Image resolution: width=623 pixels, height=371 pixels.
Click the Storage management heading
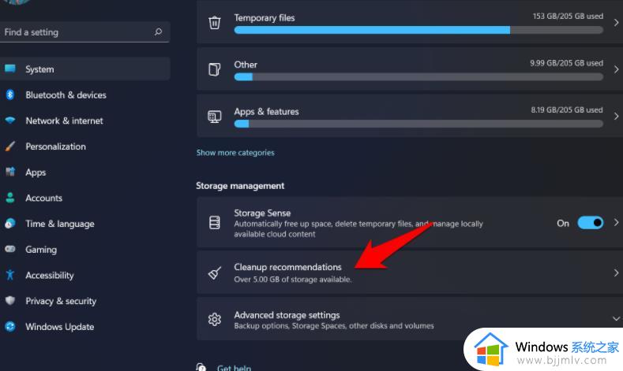click(240, 186)
